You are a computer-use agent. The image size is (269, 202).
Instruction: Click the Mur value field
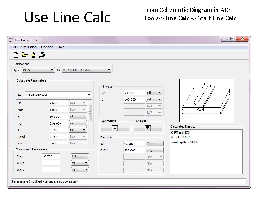[x=58, y=110]
